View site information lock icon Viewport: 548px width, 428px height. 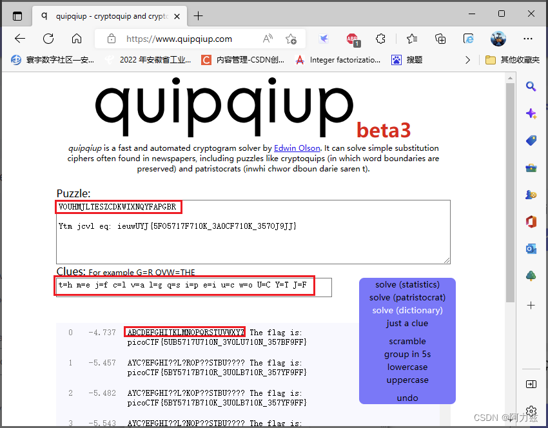coord(111,39)
